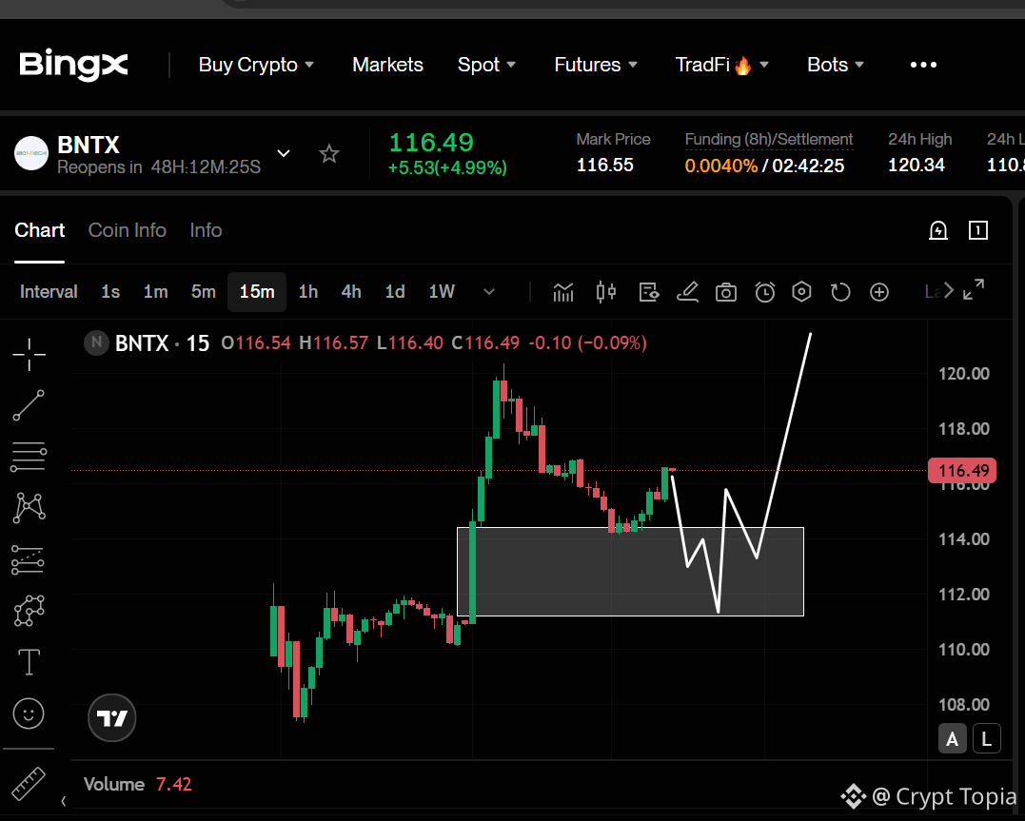Viewport: 1025px width, 821px height.
Task: Open the Buy Crypto menu
Action: tap(256, 65)
